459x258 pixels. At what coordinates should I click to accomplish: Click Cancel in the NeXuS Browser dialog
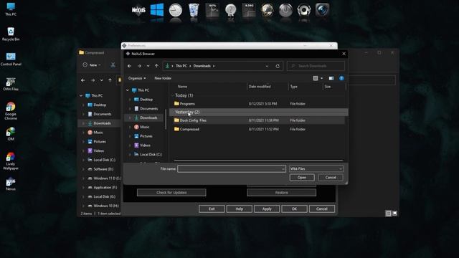pos(331,178)
